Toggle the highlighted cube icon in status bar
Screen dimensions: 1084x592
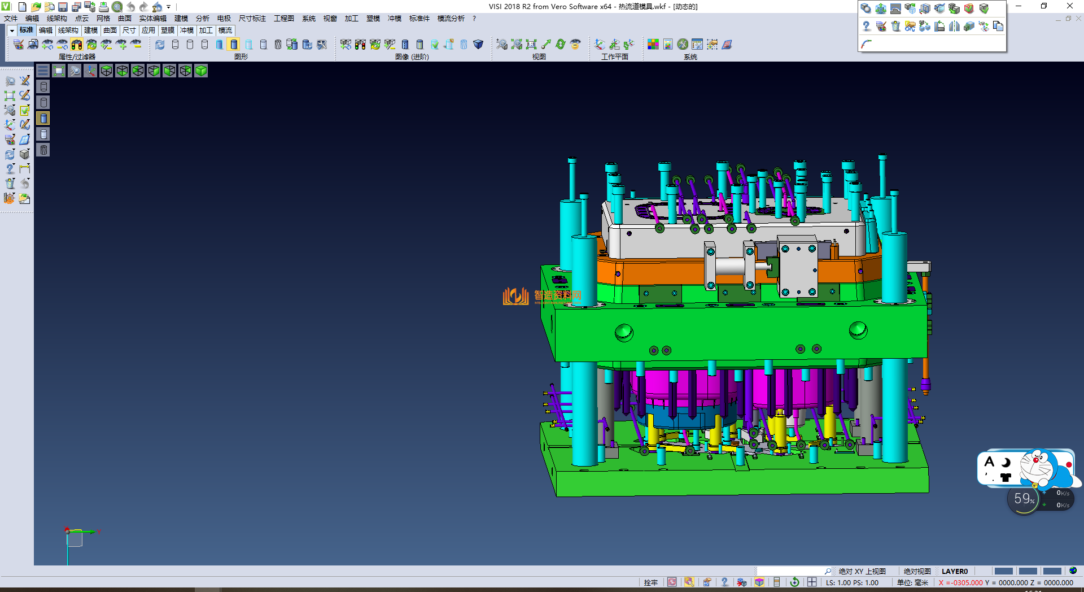[x=759, y=582]
